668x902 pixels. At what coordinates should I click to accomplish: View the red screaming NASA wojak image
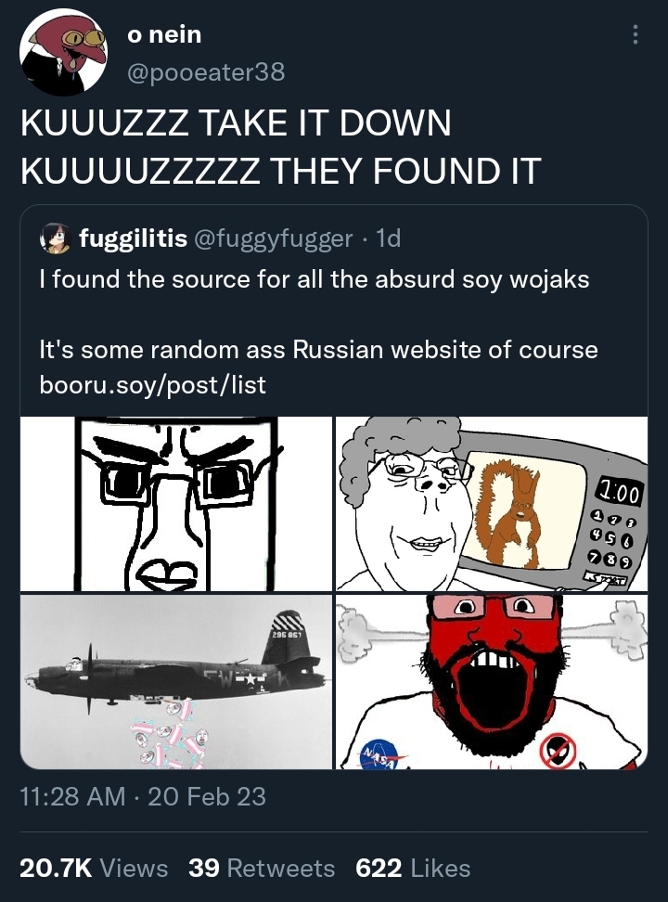tap(492, 682)
